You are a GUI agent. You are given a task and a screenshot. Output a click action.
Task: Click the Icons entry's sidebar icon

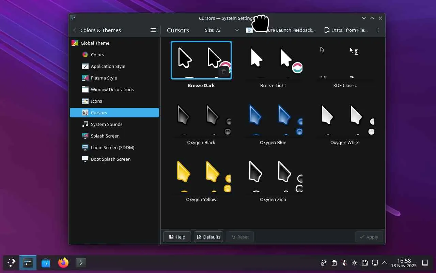coord(85,101)
